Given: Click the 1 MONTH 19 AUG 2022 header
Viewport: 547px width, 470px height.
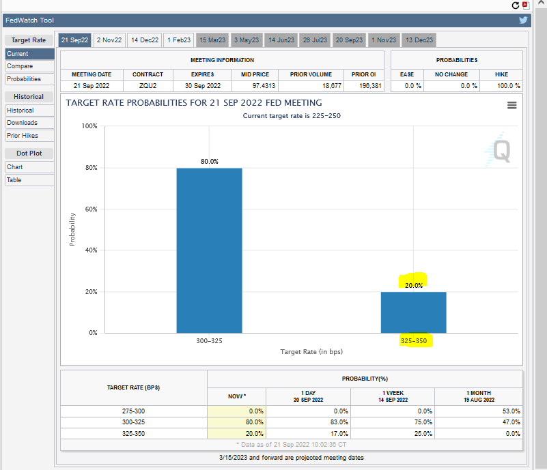Looking at the screenshot, I should pos(479,396).
